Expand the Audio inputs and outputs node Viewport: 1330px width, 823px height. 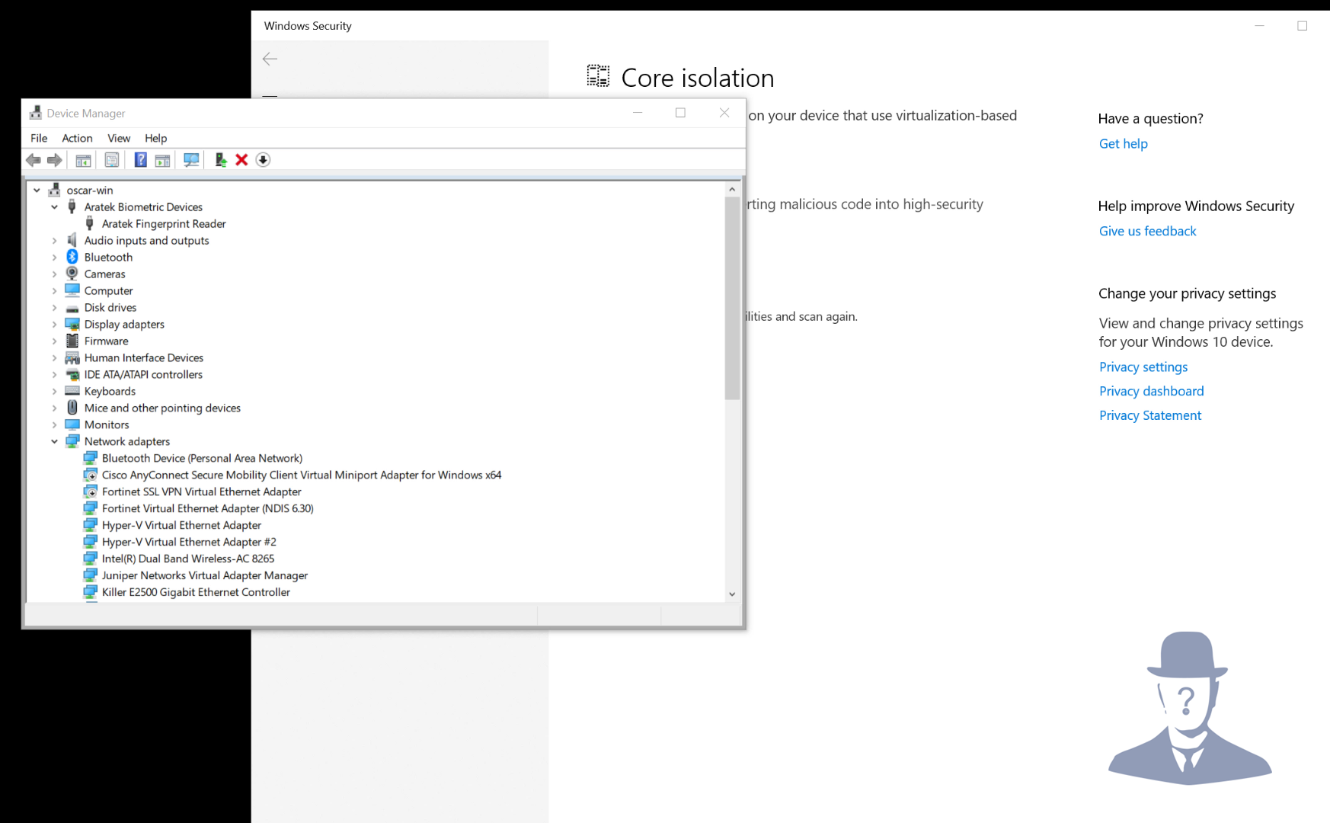click(x=54, y=241)
